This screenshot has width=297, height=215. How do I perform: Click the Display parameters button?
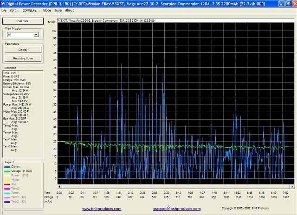[23, 50]
